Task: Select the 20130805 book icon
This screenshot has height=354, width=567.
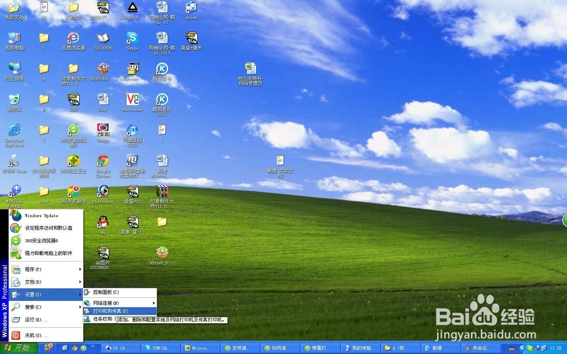Action: [x=103, y=41]
